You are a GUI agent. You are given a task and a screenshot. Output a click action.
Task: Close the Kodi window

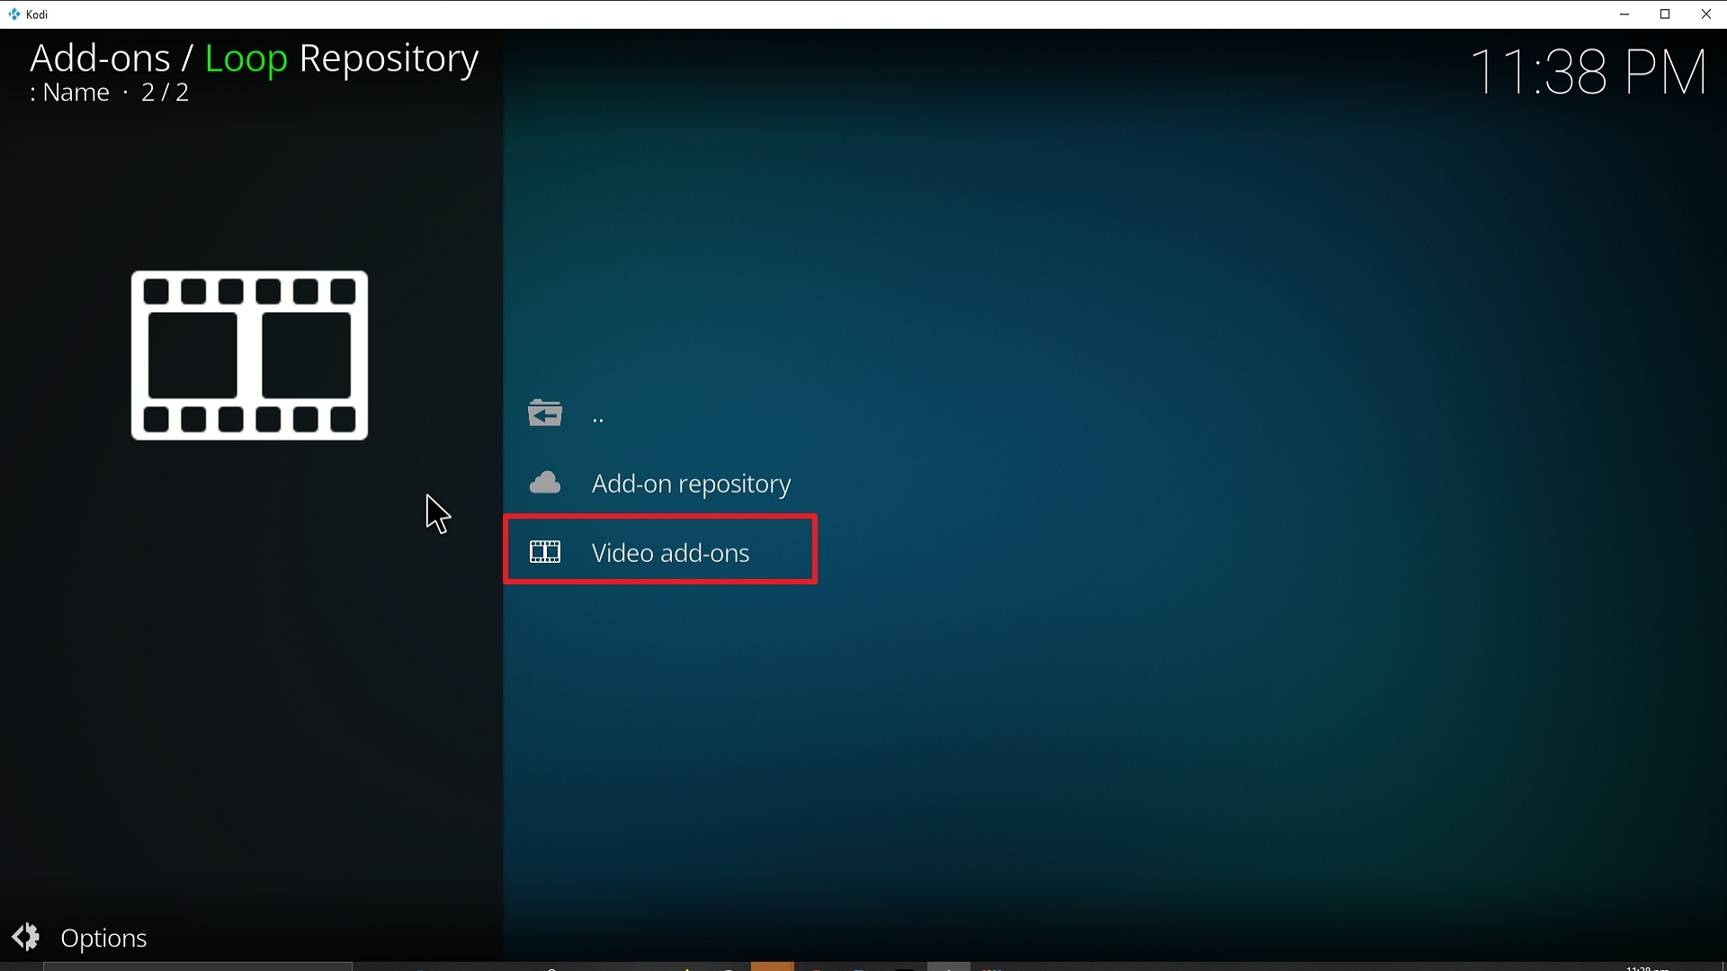pyautogui.click(x=1705, y=14)
